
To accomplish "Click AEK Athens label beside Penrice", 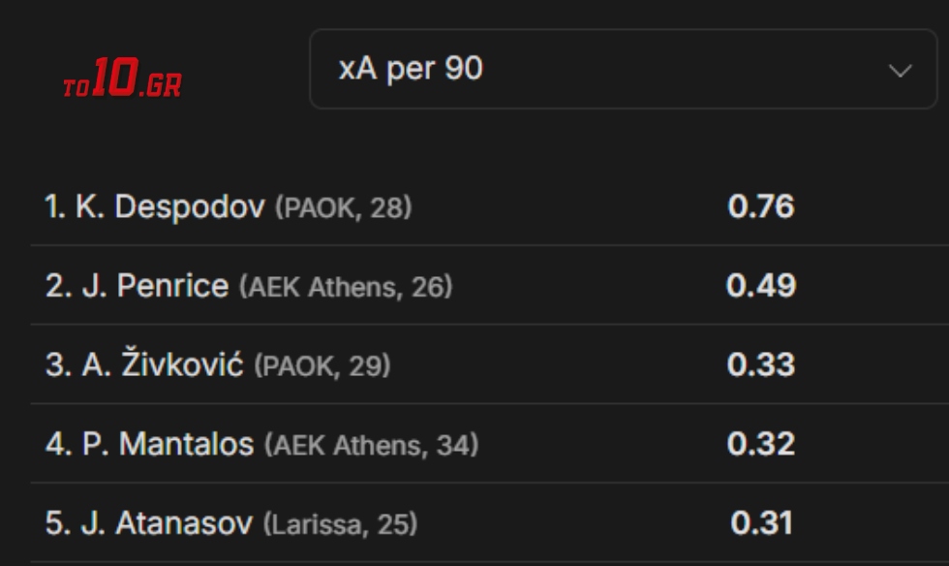I will [x=323, y=288].
